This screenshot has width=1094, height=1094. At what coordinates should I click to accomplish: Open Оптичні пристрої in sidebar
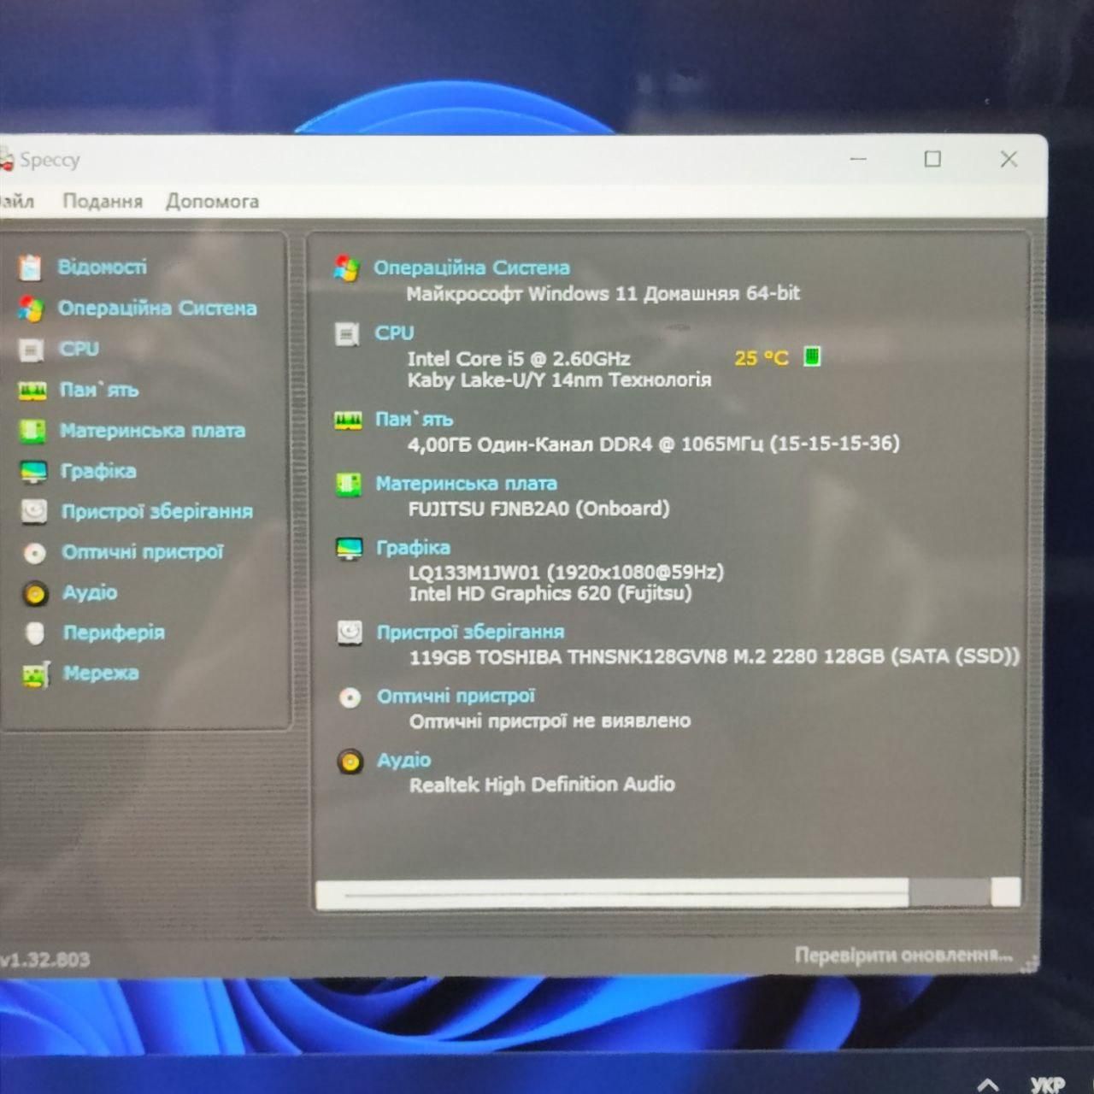[x=143, y=552]
